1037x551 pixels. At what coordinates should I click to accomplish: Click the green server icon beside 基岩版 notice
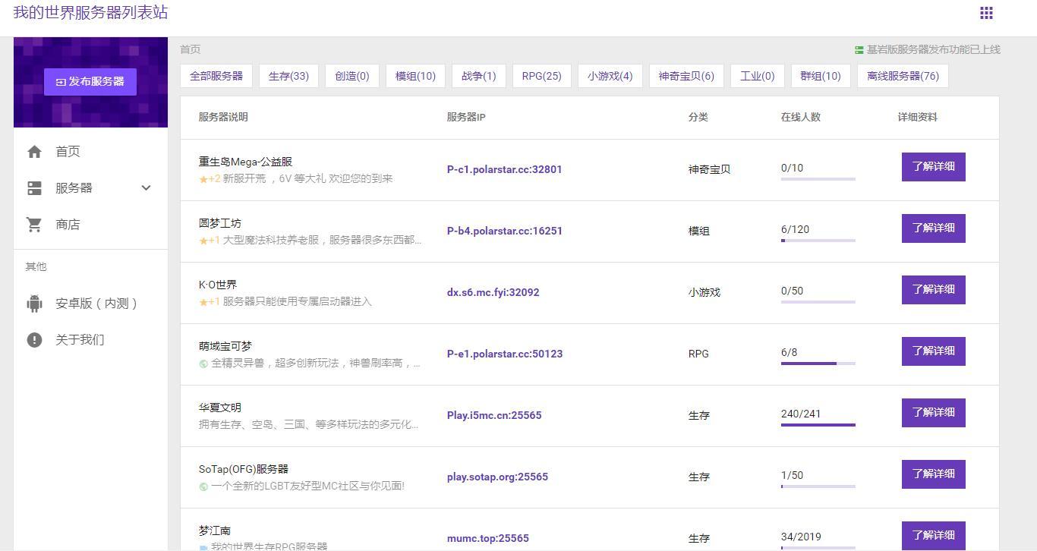[859, 50]
